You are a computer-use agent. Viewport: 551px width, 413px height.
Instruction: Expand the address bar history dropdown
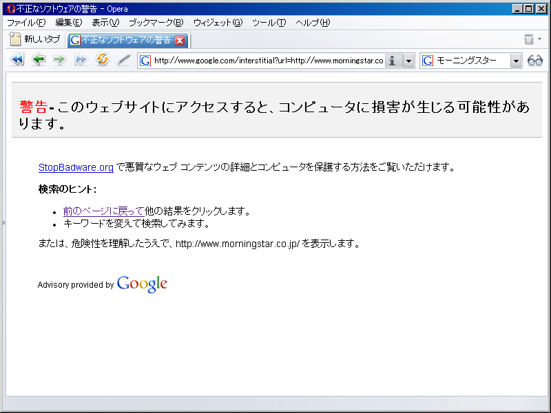[408, 61]
